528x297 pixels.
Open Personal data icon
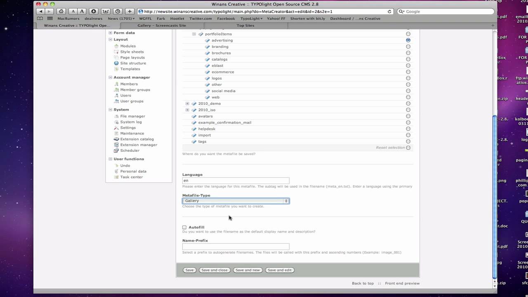pos(116,171)
